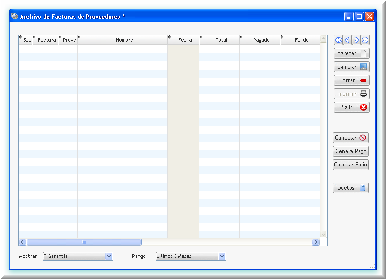Minimize the Archivo de Facturas window
Screen dimensions: 386x279
[349, 17]
